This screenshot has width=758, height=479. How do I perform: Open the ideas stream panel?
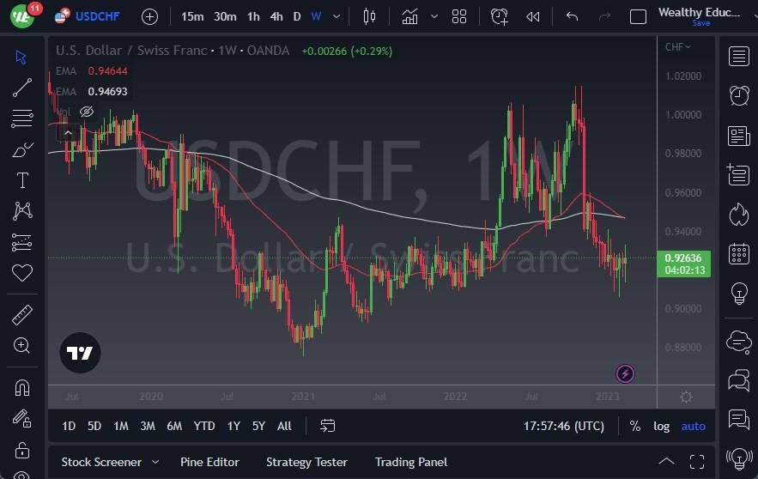pos(738,419)
